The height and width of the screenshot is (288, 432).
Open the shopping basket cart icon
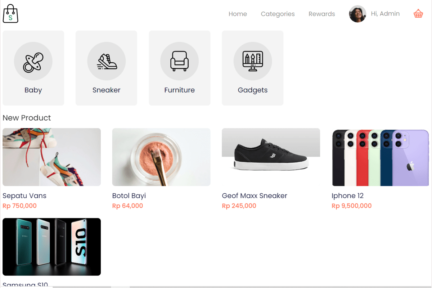[x=418, y=14]
